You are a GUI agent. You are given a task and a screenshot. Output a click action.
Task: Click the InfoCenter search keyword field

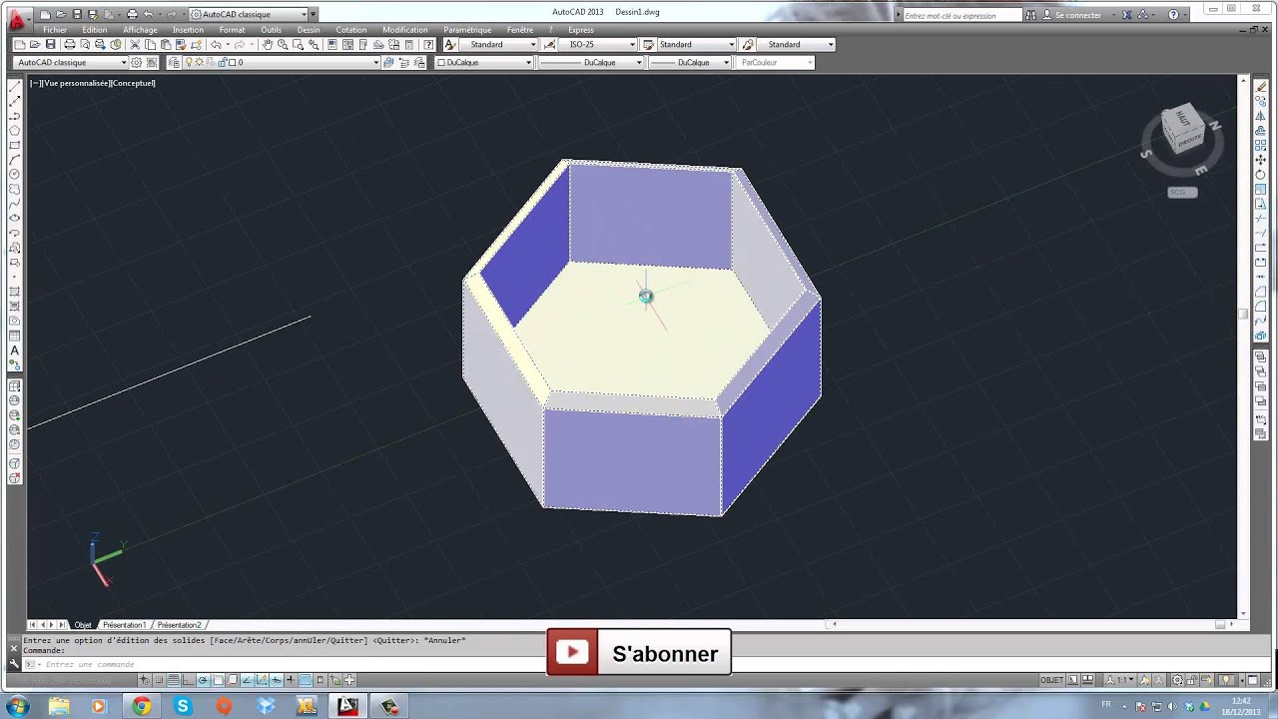(961, 15)
